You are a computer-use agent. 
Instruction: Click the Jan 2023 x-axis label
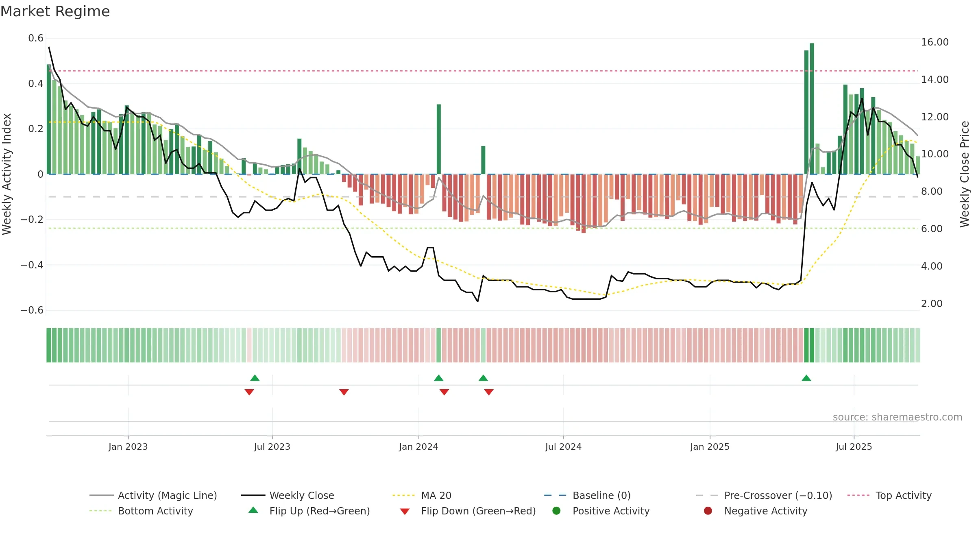pos(128,447)
